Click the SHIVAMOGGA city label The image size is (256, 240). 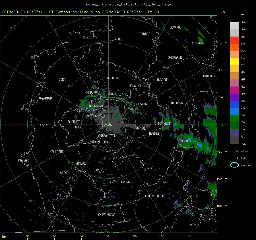tap(106, 215)
